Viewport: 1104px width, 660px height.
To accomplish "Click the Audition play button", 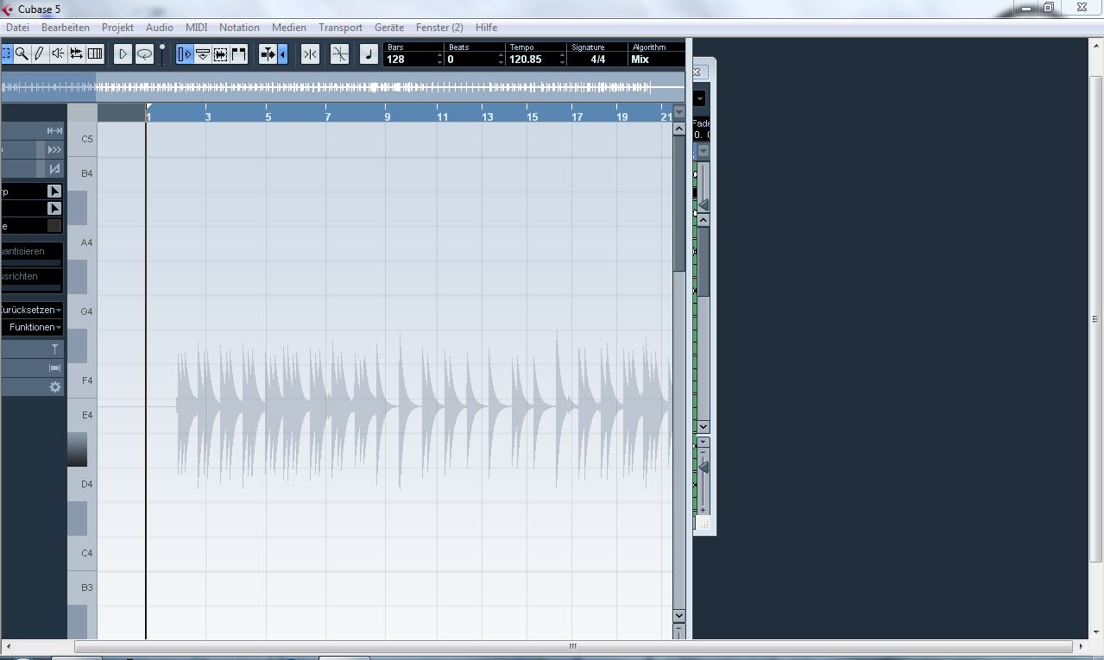I will coord(123,53).
